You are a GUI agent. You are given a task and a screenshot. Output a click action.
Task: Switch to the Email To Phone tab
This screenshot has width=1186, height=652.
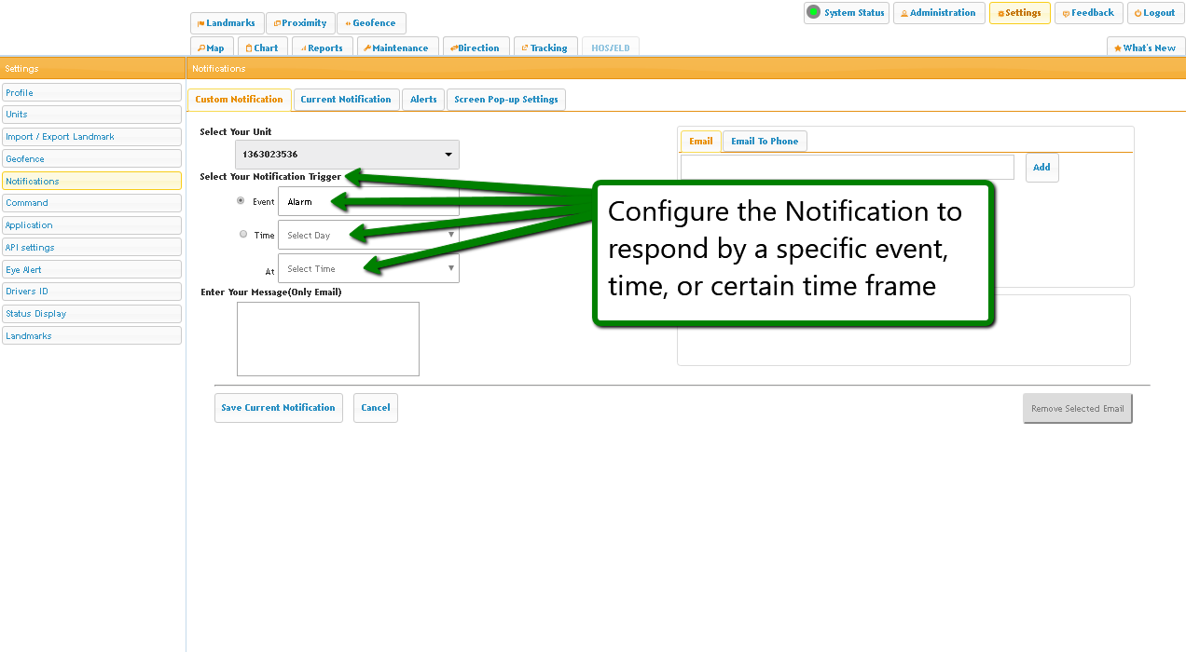coord(765,142)
